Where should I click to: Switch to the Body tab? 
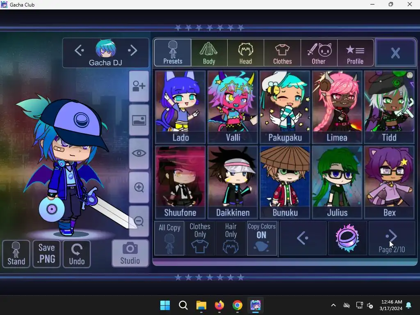209,53
